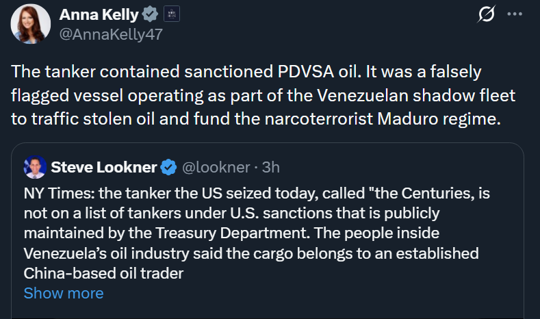The width and height of the screenshot is (540, 319).
Task: Click "Treasury Department" in the quoted post
Action: 306,233
